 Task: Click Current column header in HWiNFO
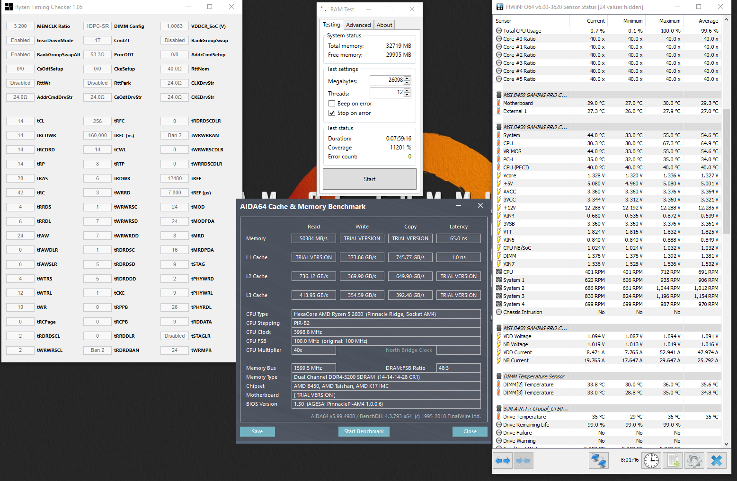(588, 21)
